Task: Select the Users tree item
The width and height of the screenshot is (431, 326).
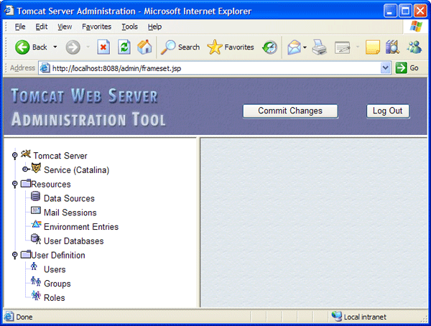Action: 55,269
